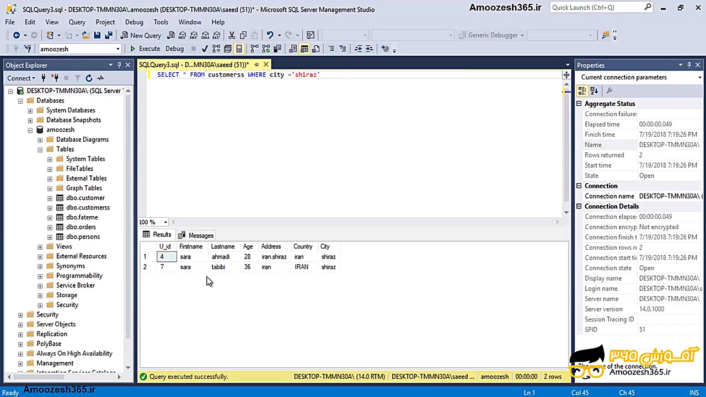Pin the Object Explorer panel
706x397 pixels.
119,65
